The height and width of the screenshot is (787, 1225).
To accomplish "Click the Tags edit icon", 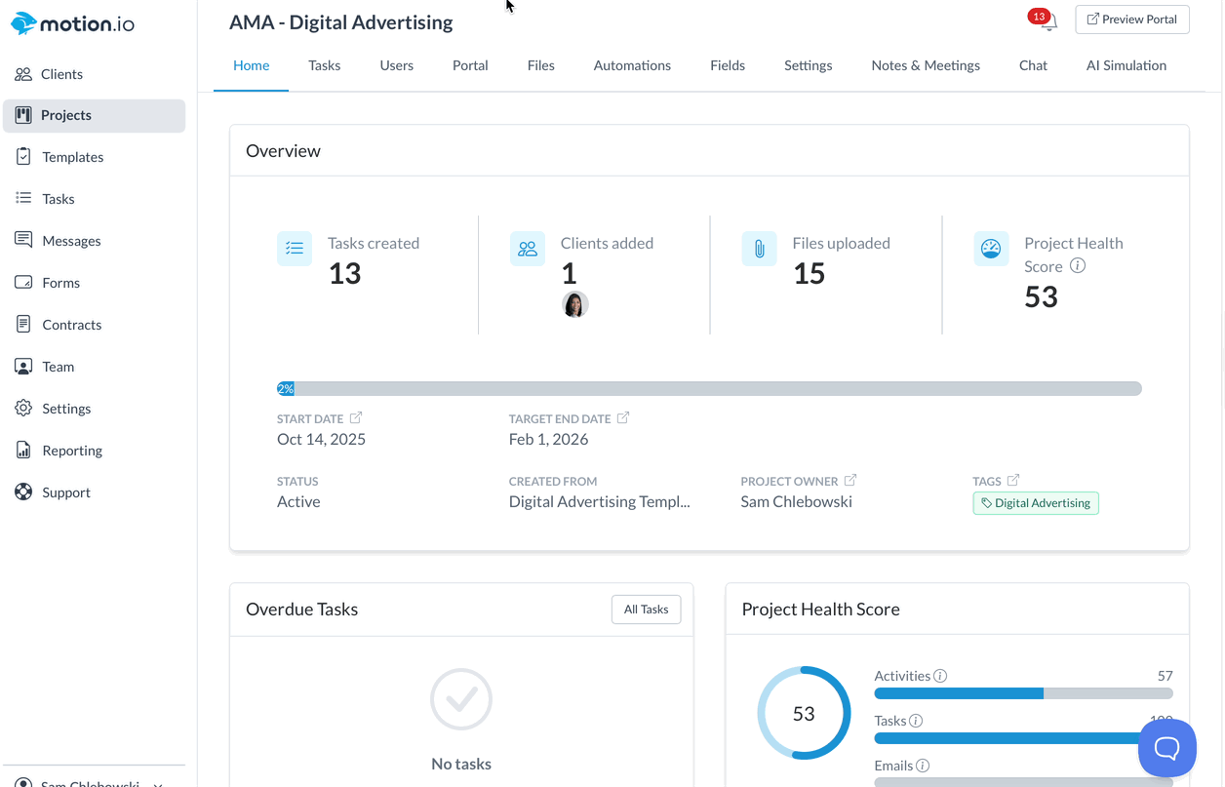I will [x=1013, y=480].
